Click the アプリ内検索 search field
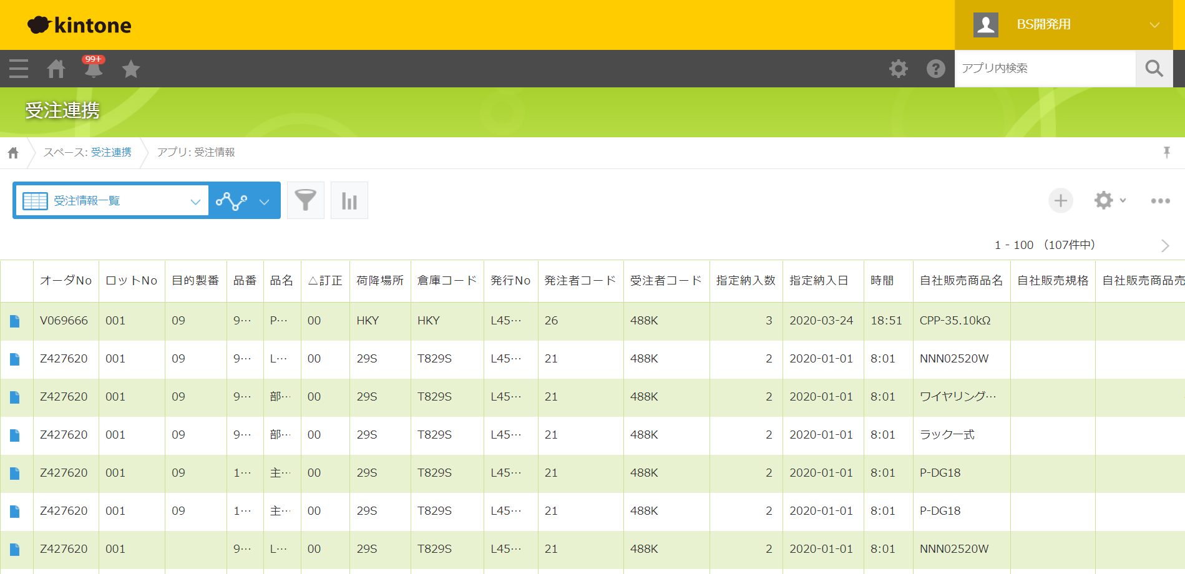 (1045, 69)
